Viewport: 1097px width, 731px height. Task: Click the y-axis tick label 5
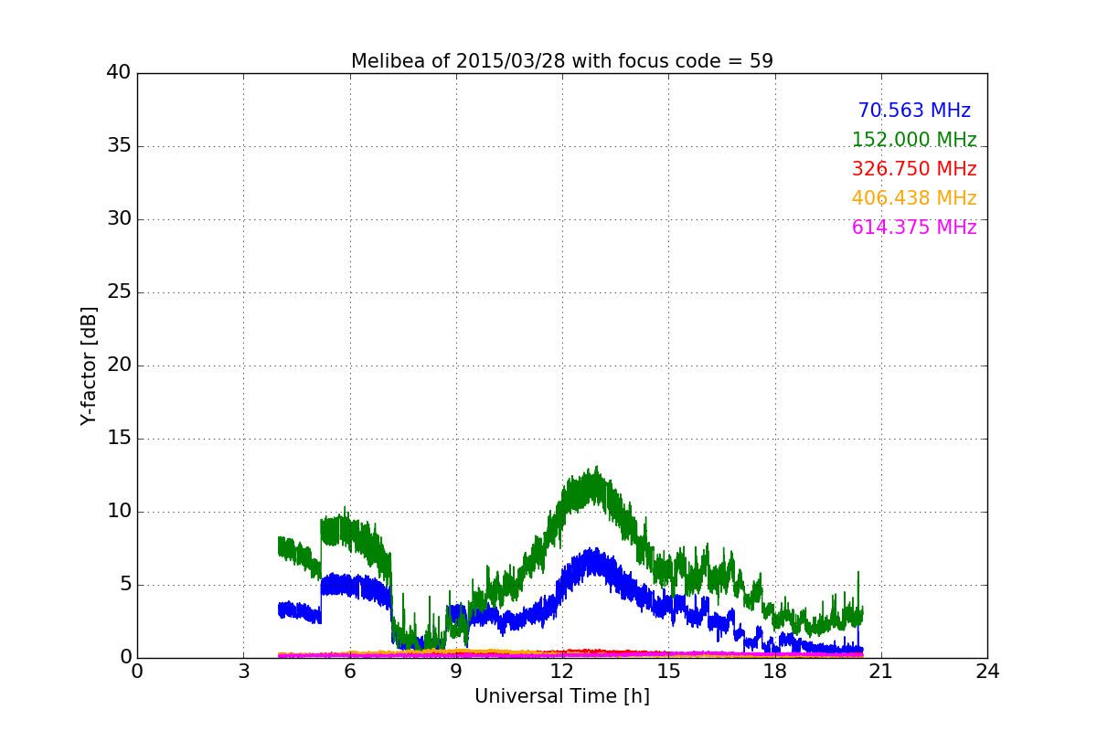coord(124,585)
